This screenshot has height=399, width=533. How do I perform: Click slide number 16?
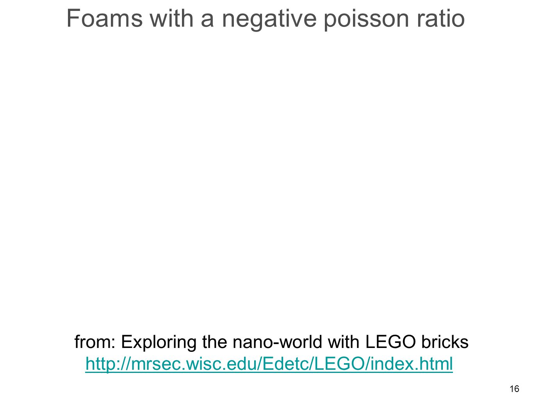click(514, 388)
